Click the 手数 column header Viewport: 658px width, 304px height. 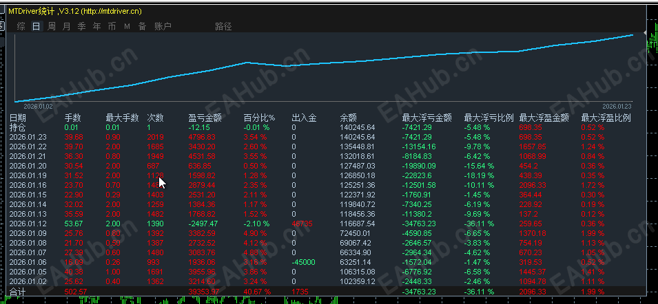[x=72, y=118]
